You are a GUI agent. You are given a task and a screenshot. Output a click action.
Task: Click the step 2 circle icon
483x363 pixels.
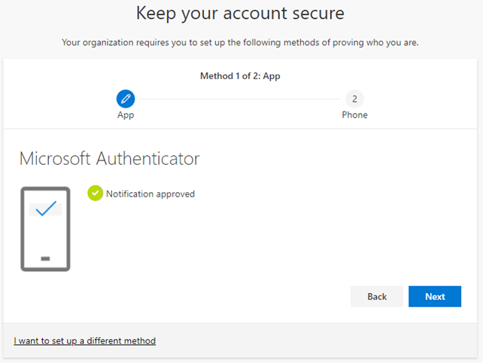point(354,99)
